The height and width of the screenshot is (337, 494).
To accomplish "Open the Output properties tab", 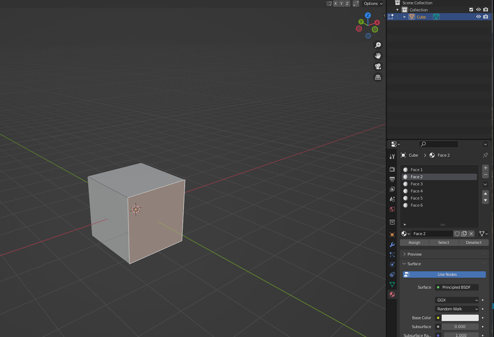I will point(392,179).
